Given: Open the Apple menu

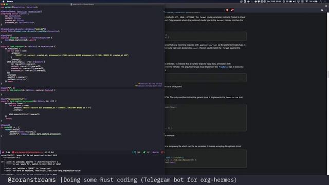Looking at the screenshot, I should (3, 2).
